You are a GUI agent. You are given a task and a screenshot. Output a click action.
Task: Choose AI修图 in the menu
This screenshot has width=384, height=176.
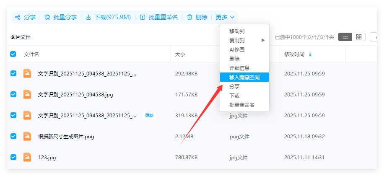coord(237,50)
